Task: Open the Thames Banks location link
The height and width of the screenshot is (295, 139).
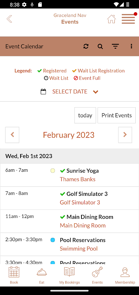Action: 77,179
